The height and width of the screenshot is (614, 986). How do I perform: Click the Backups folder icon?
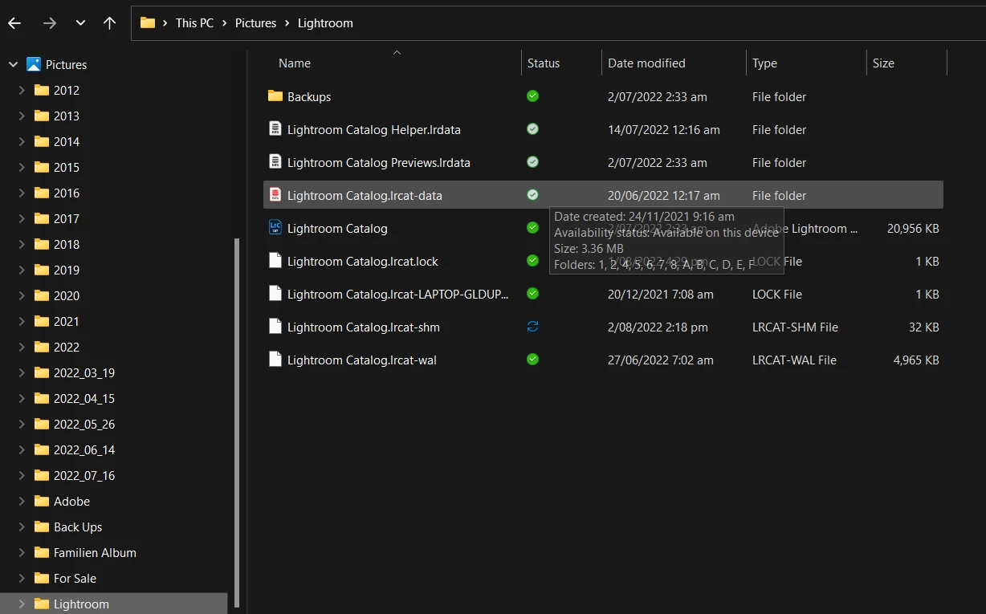275,96
